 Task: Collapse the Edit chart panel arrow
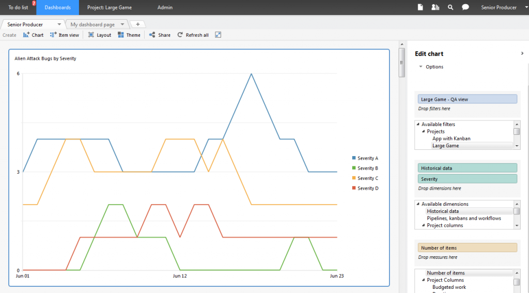click(x=522, y=53)
